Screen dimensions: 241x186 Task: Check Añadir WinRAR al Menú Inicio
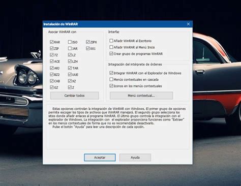point(111,47)
